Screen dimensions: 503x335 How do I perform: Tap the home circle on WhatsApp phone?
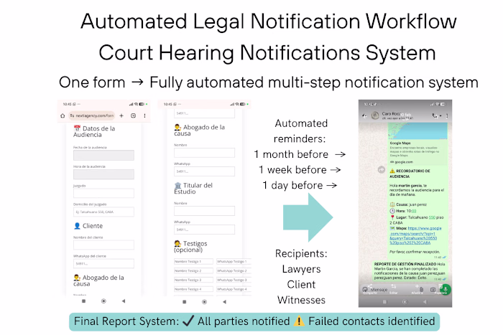point(405,302)
